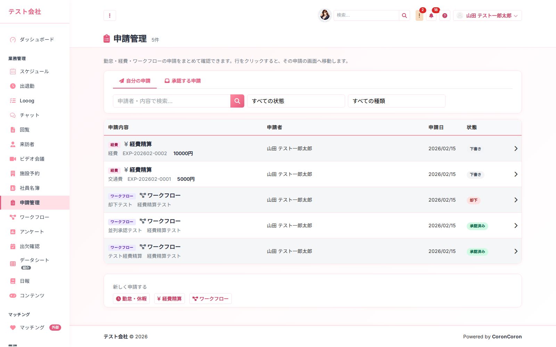
Task: Select 申請管理 in the sidebar
Action: tap(35, 203)
